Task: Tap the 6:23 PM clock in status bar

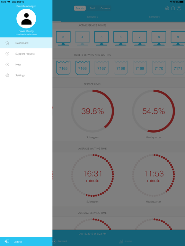Action: [5, 2]
